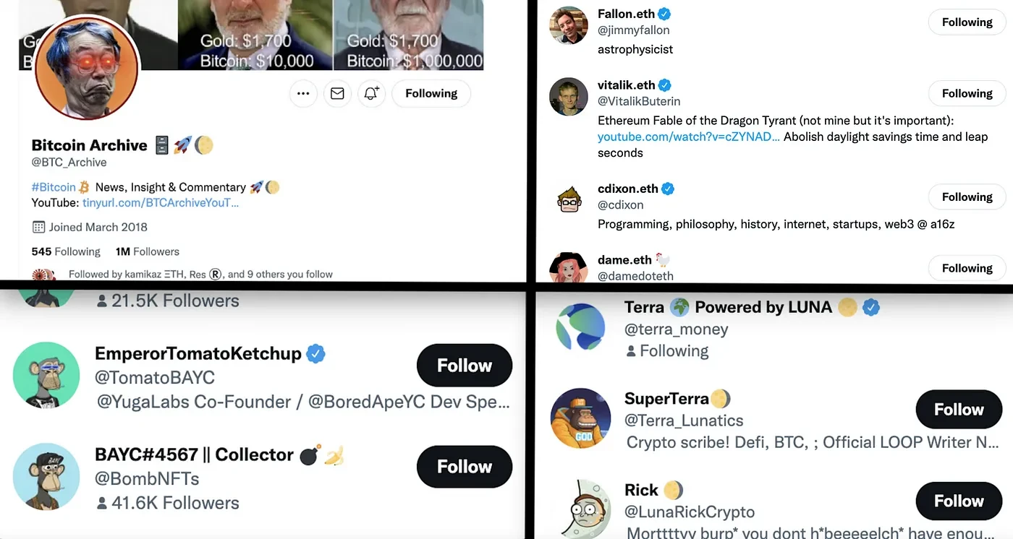View the 1M Followers list
This screenshot has width=1013, height=539.
coord(148,251)
